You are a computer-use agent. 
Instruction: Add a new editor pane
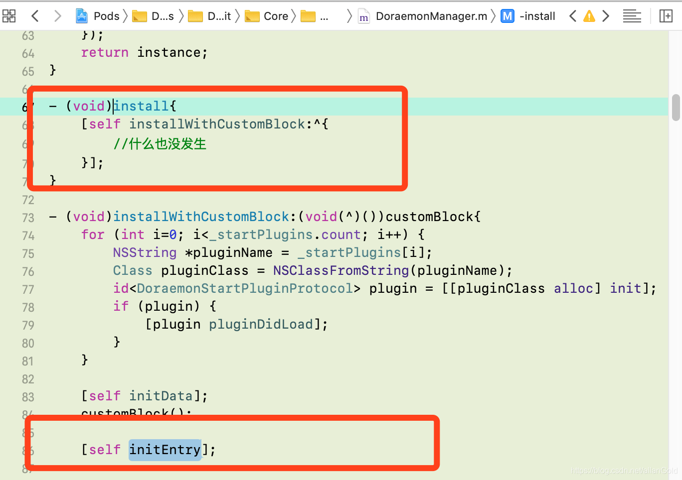[x=666, y=16]
